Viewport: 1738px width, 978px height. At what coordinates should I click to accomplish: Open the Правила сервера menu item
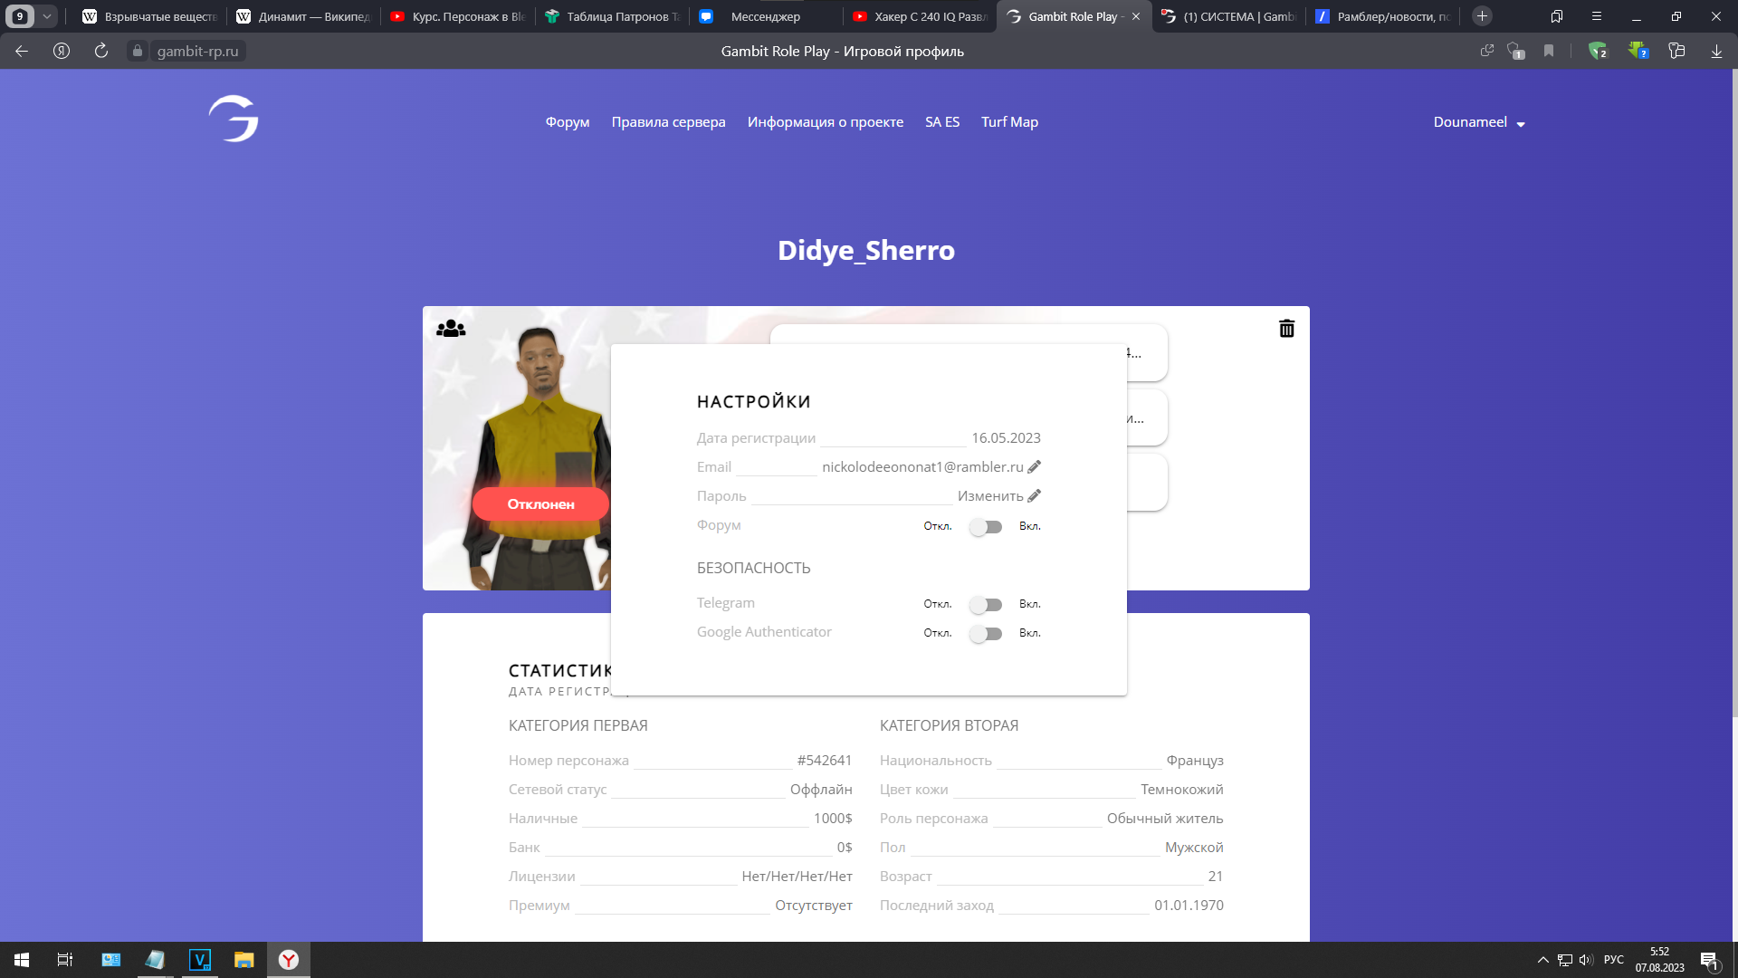pyautogui.click(x=668, y=122)
